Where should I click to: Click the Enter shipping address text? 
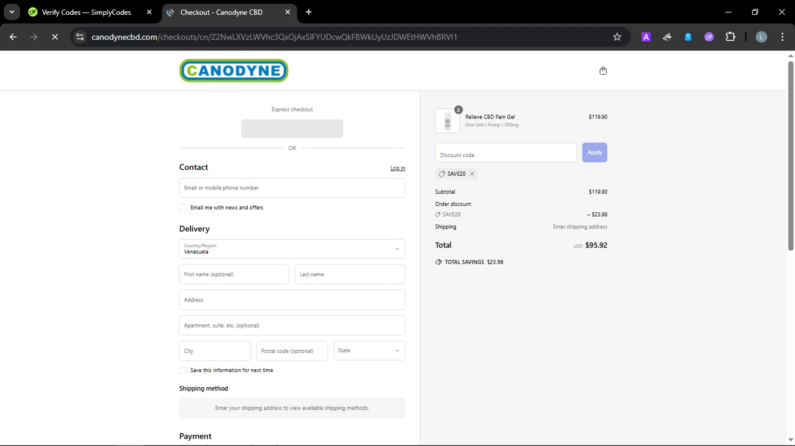point(580,227)
